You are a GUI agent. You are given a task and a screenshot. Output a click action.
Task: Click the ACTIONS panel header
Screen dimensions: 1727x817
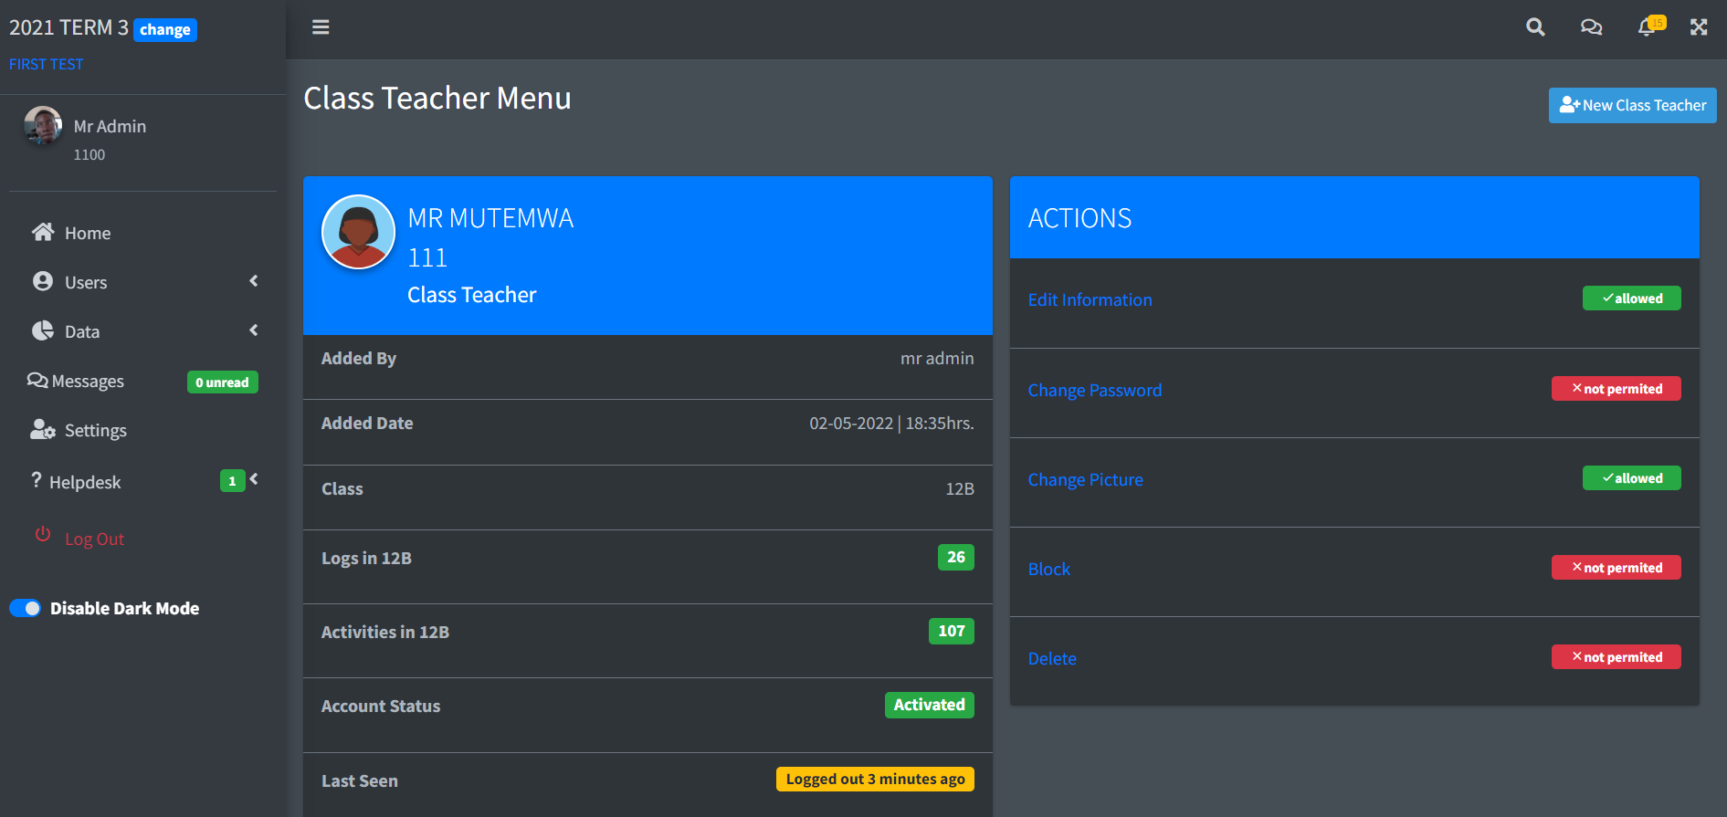coord(1354,217)
